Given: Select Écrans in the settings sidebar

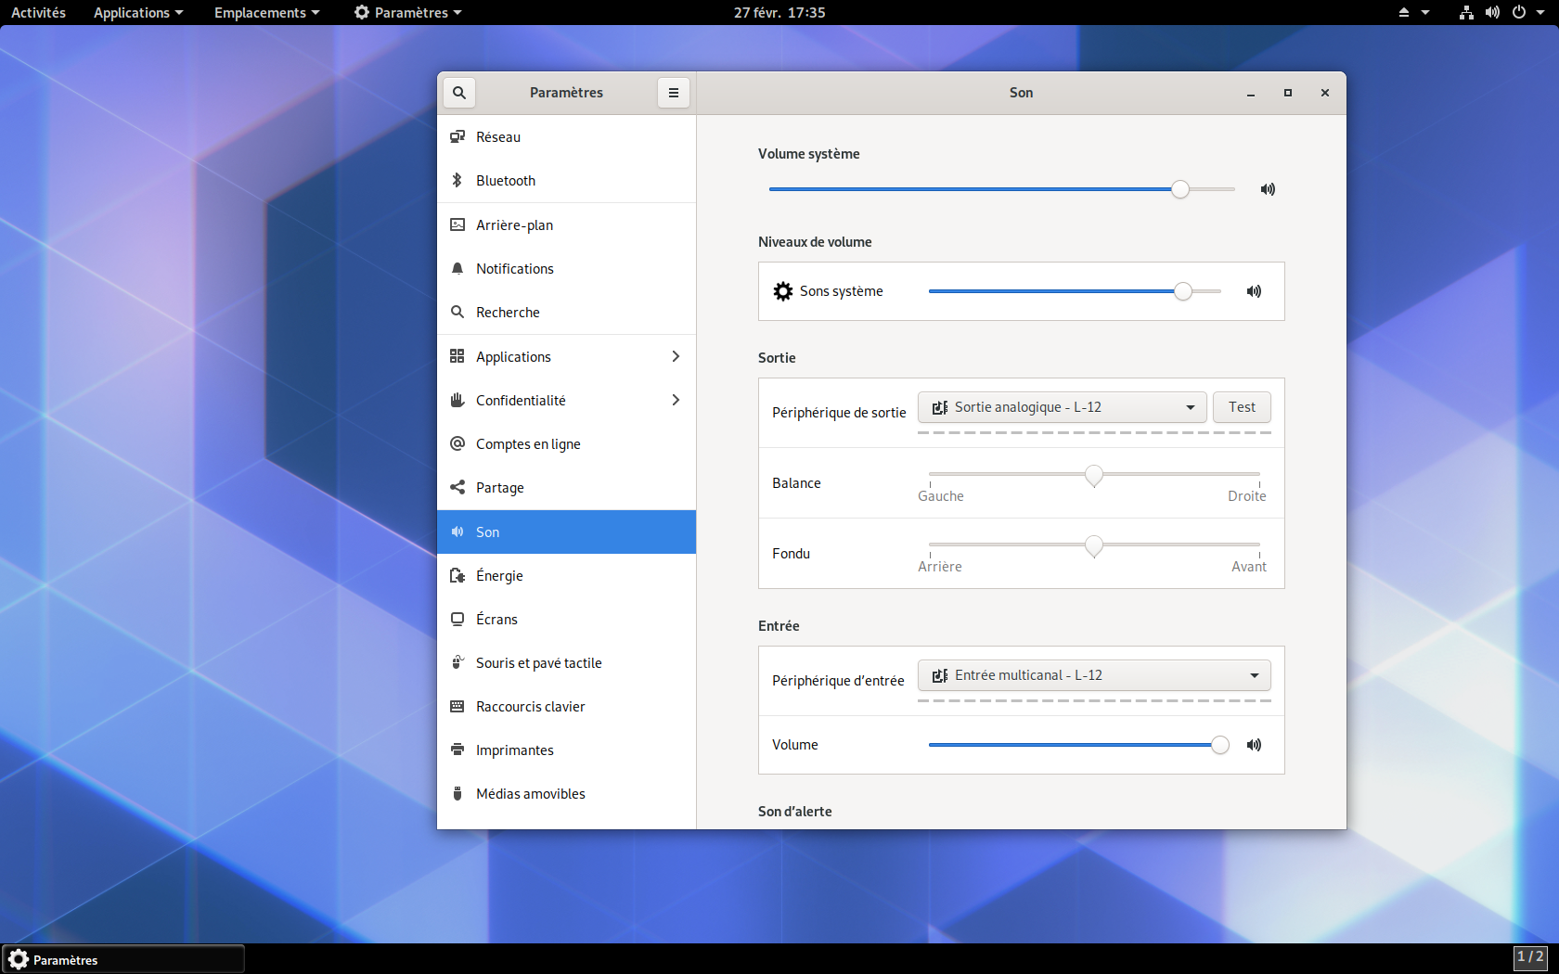Looking at the screenshot, I should (x=566, y=620).
